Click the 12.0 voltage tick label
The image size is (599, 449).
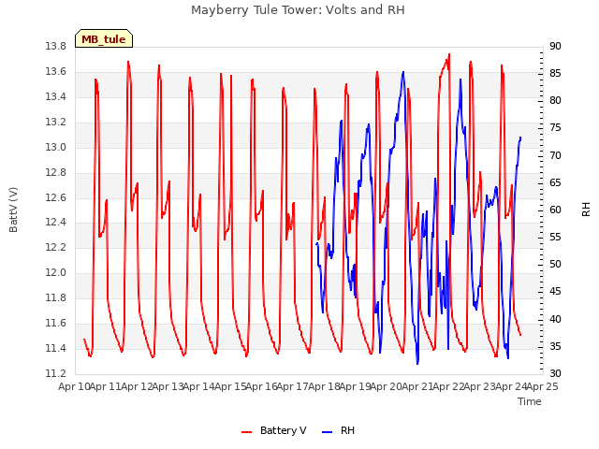tap(55, 273)
